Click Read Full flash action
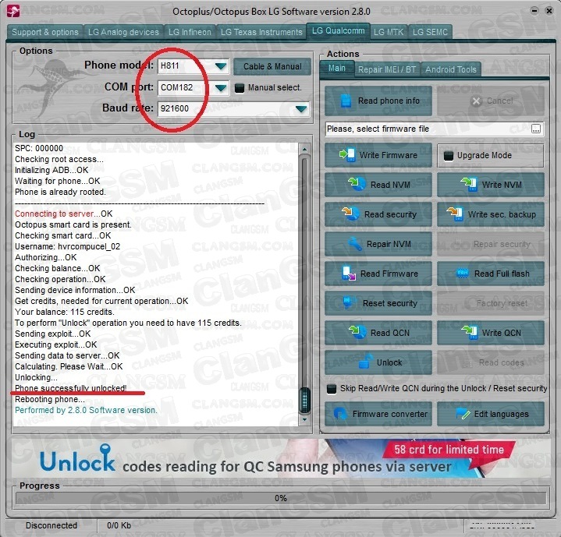This screenshot has width=561, height=537. pos(490,274)
